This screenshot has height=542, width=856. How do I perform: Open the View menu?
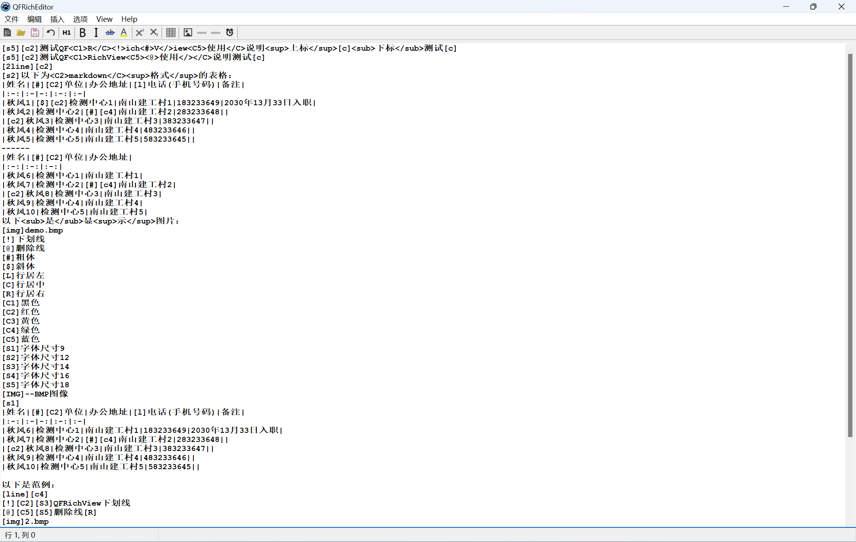104,19
